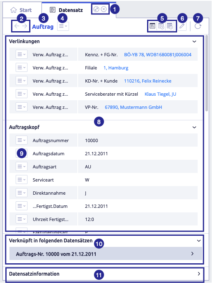Click the Auftragsart value AU

[x=88, y=167]
